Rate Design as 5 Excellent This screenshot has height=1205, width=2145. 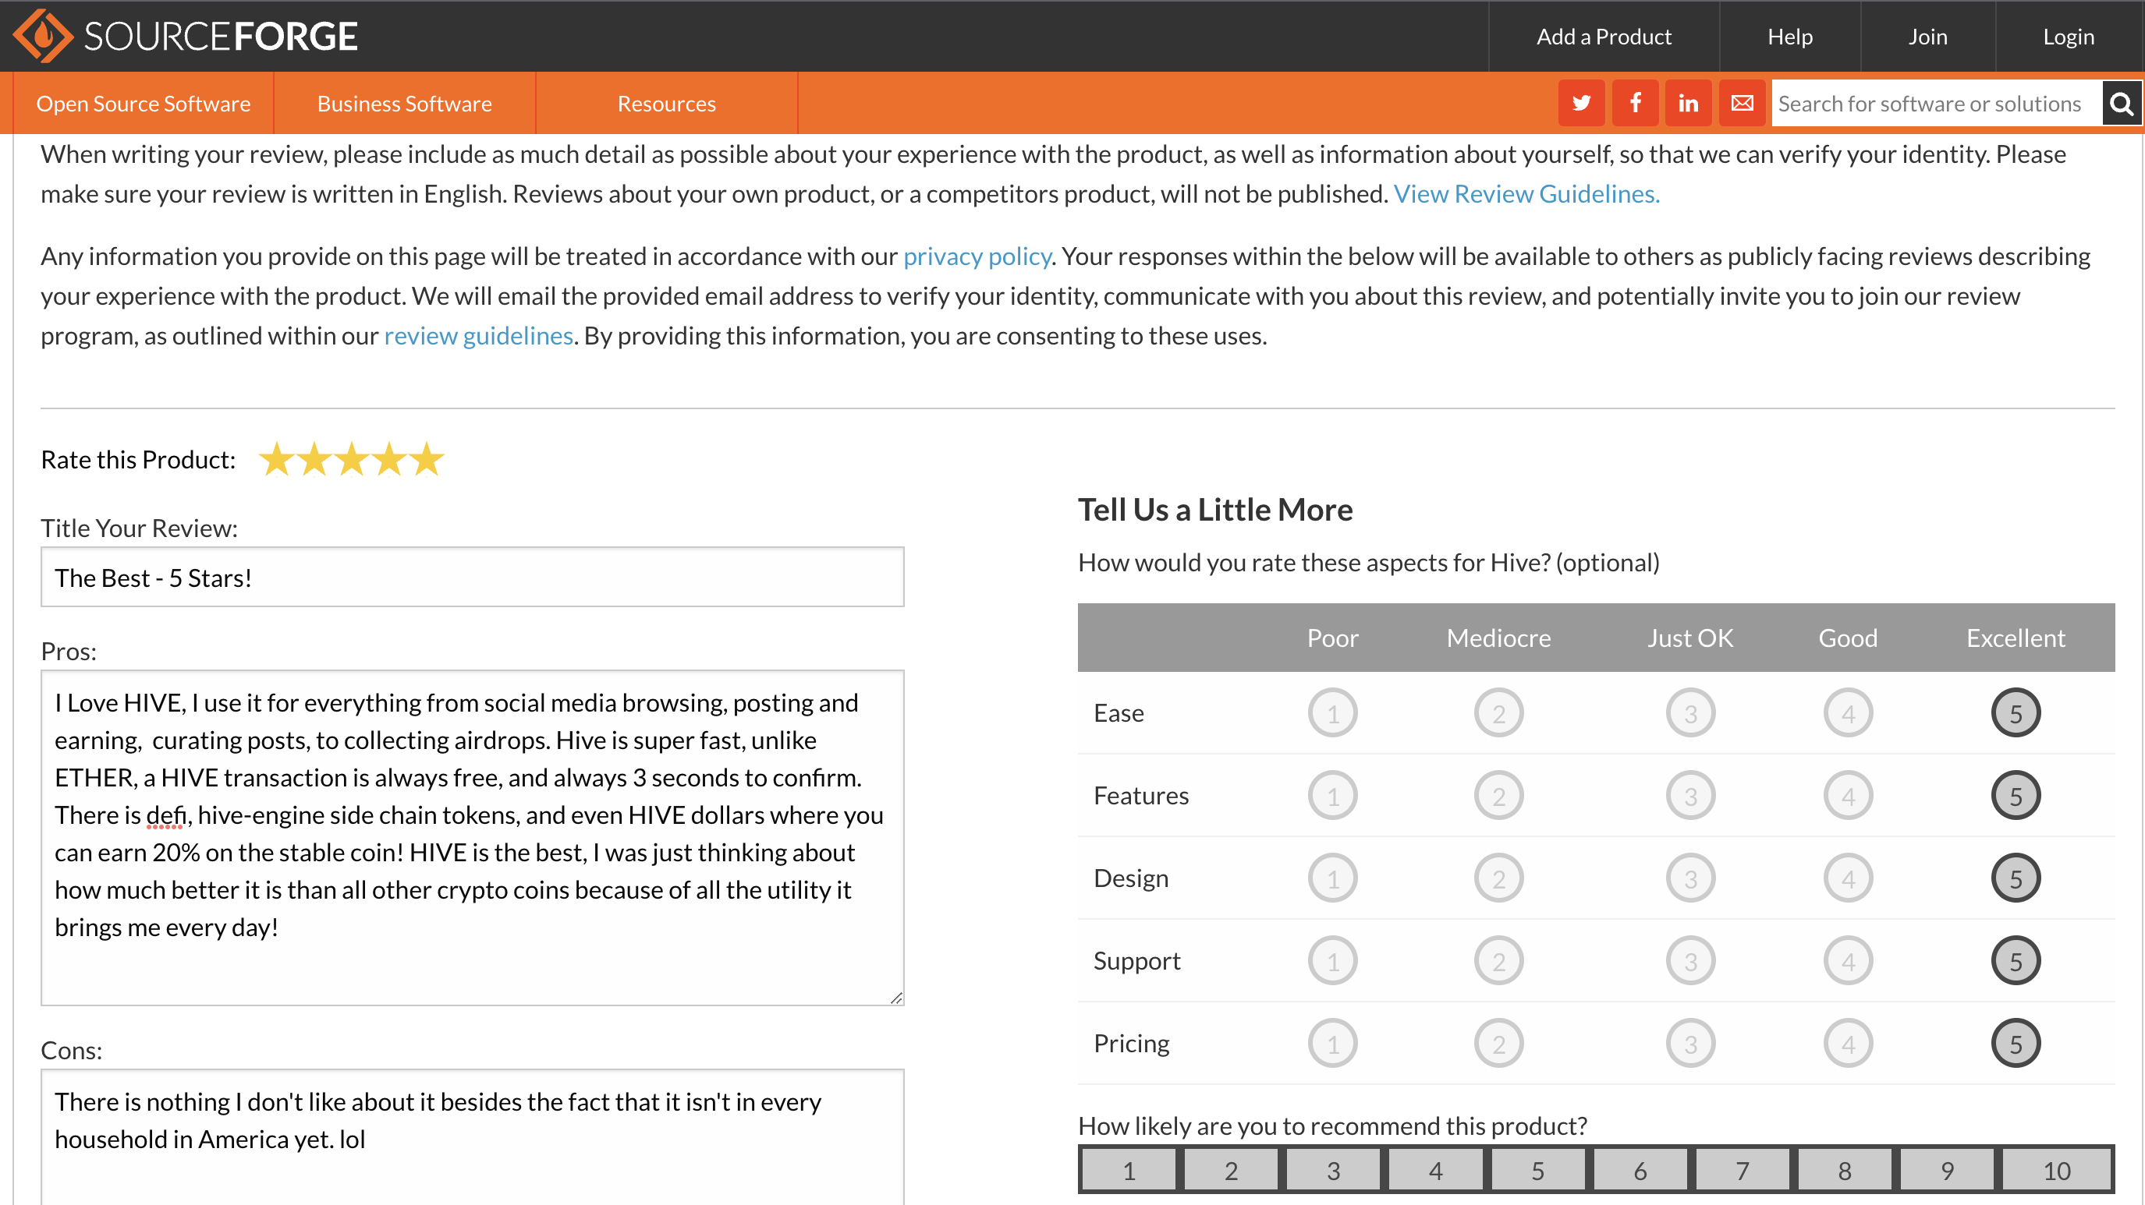2015,878
